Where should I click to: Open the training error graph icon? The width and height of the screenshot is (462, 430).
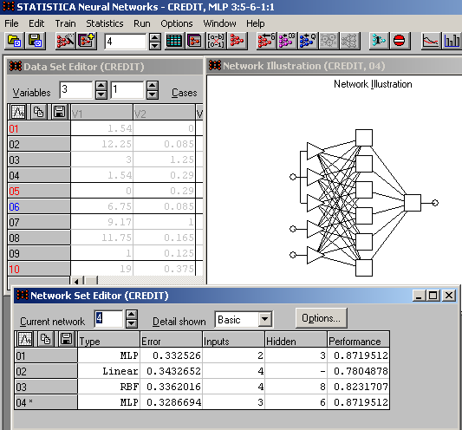[431, 41]
